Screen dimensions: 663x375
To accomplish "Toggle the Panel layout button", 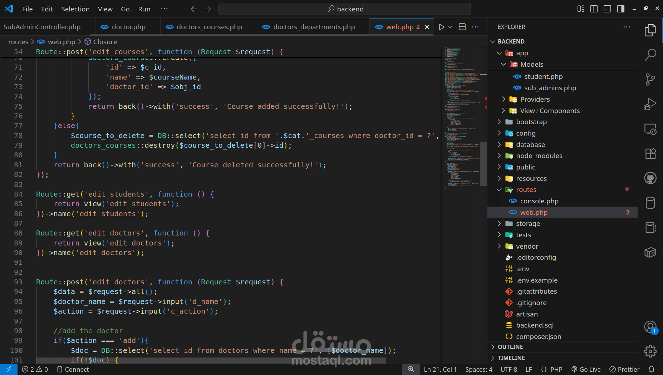I will 607,9.
